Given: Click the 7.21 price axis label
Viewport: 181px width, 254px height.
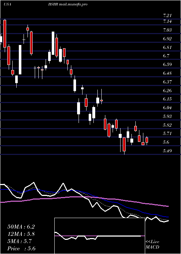Looking at the screenshot, I should (x=167, y=16).
